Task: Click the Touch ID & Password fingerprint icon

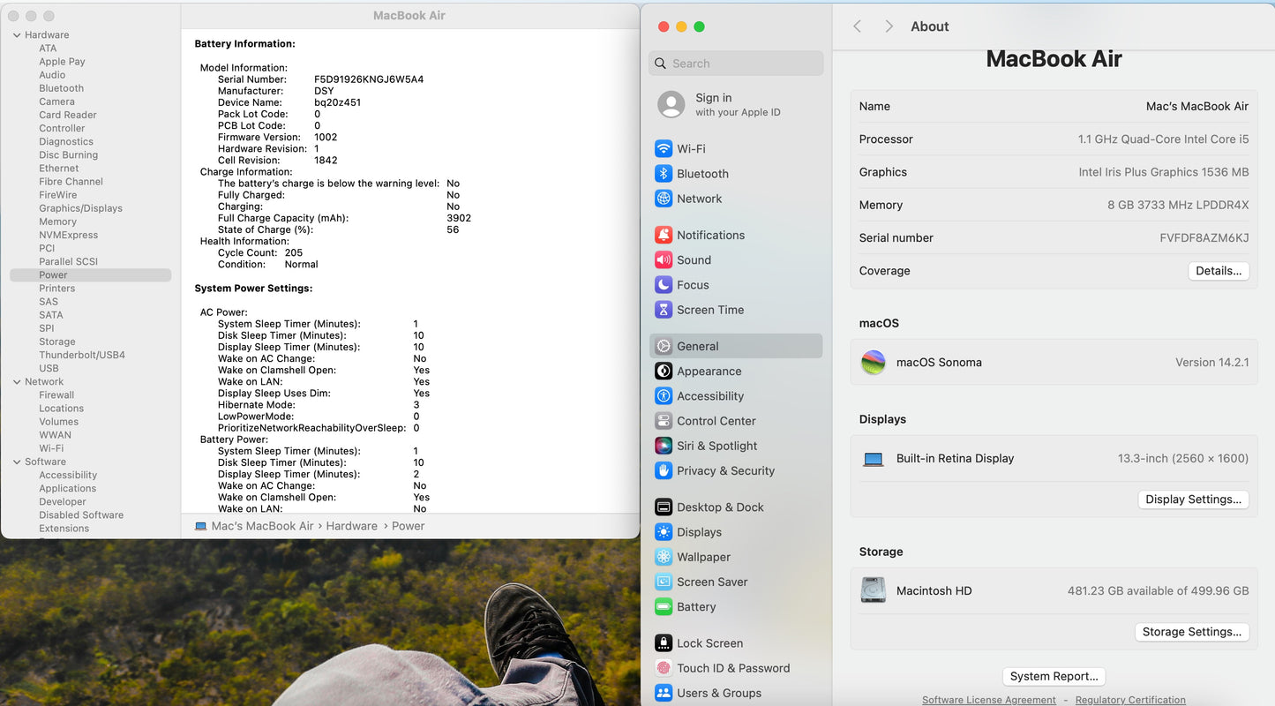Action: 664,668
